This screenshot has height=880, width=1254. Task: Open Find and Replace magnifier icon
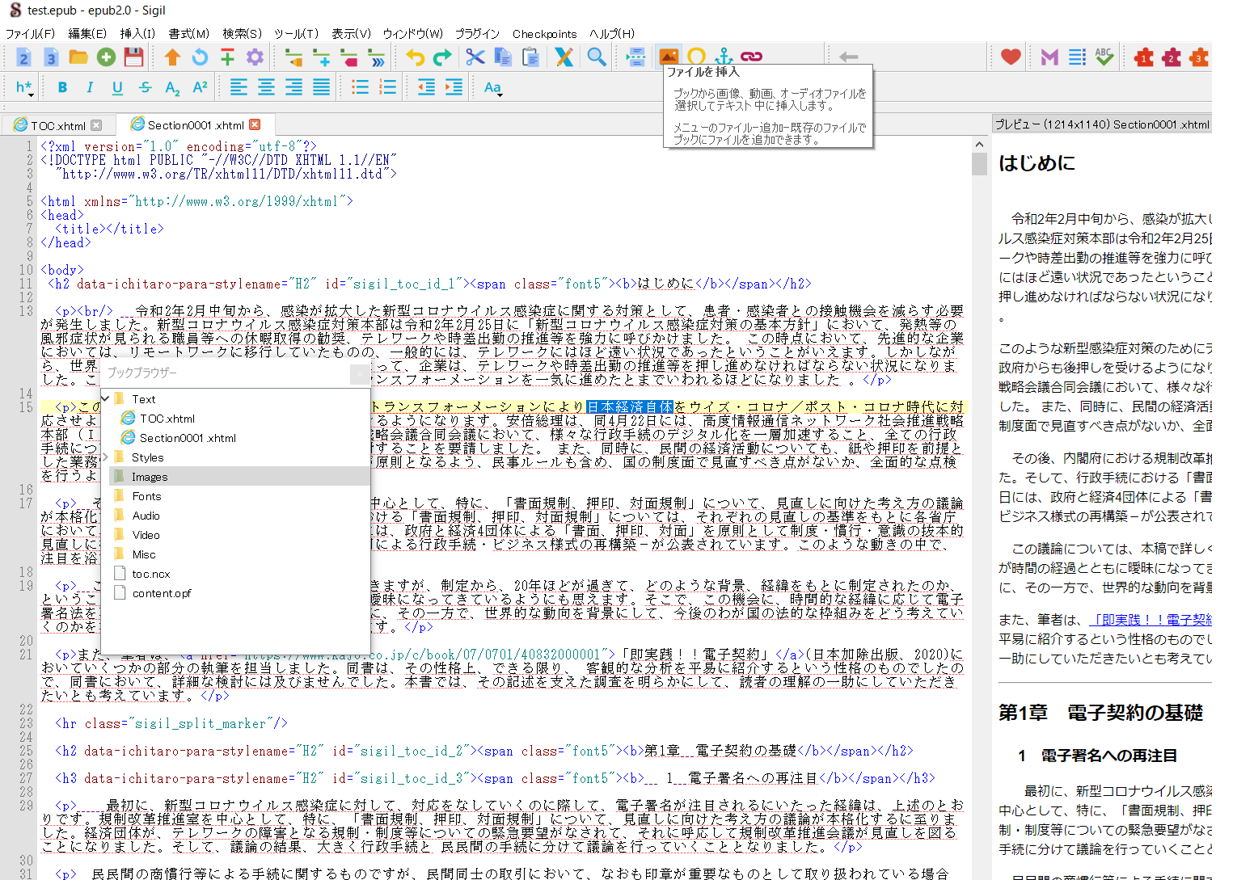[597, 57]
